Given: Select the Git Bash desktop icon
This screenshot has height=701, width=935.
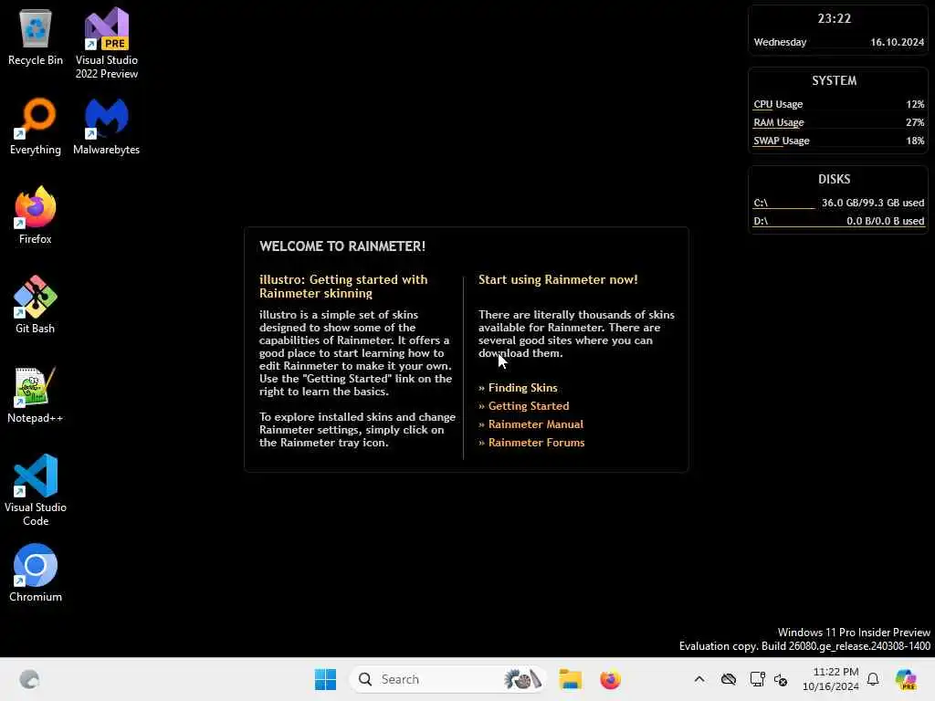Looking at the screenshot, I should [36, 305].
